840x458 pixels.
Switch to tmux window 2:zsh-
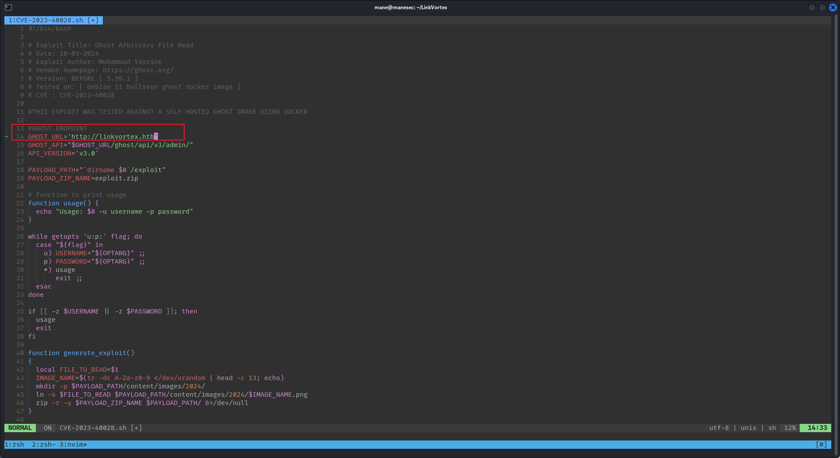tap(44, 444)
